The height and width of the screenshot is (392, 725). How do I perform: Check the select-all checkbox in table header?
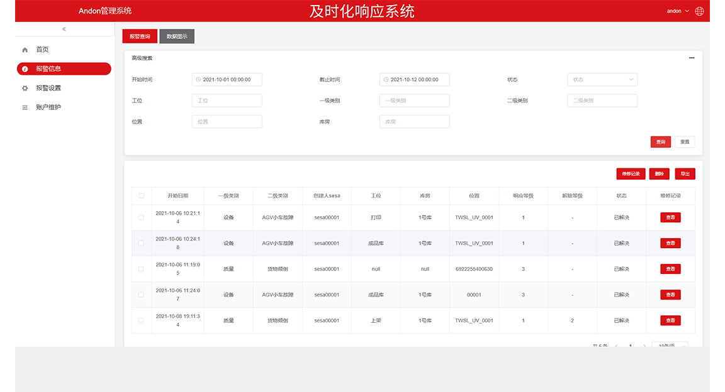[142, 195]
